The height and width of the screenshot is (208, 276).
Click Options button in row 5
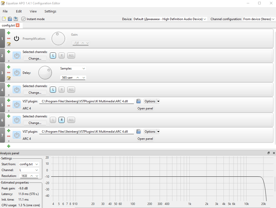(150, 101)
